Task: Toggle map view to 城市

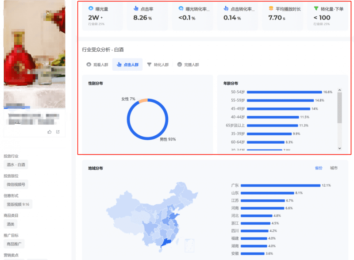Action: click(334, 168)
